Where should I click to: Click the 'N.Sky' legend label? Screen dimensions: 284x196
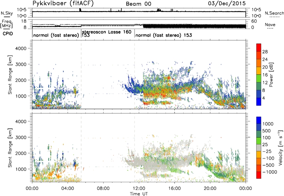pyautogui.click(x=7, y=13)
